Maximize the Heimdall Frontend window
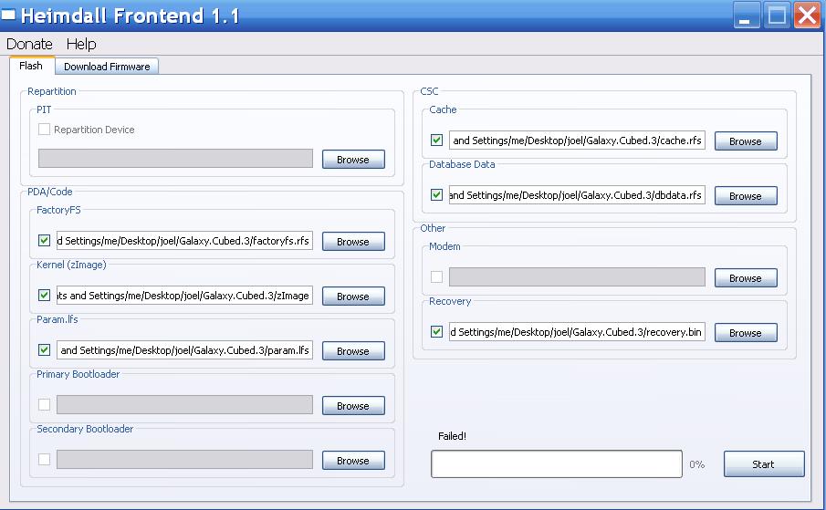 tap(777, 16)
